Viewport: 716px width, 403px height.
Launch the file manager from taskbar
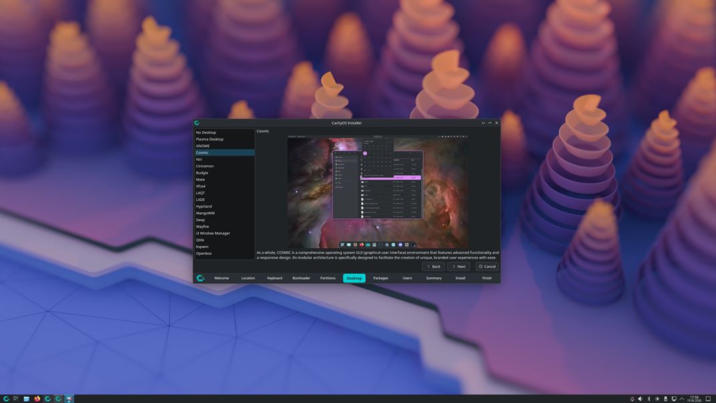click(27, 399)
